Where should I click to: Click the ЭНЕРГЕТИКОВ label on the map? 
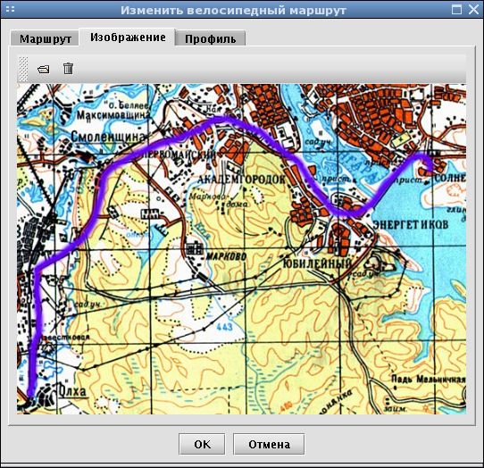pyautogui.click(x=410, y=224)
